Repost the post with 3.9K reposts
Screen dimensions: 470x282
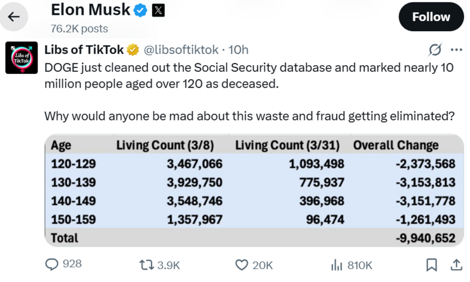145,265
